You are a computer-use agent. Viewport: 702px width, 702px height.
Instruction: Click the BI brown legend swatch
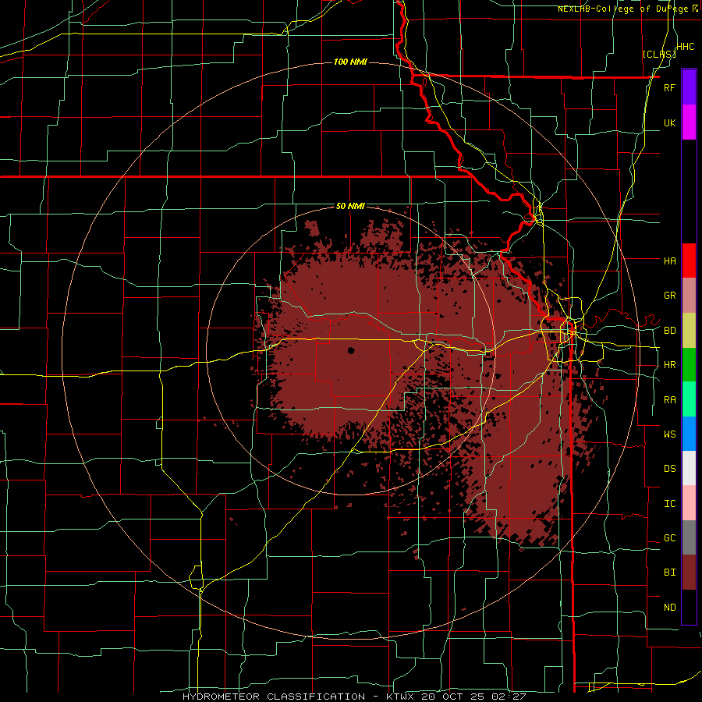click(x=689, y=573)
